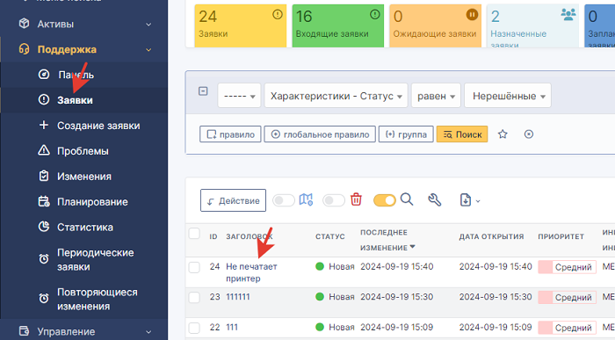Toggle the map display switch
Viewport: 615px width, 340px height.
tap(284, 200)
